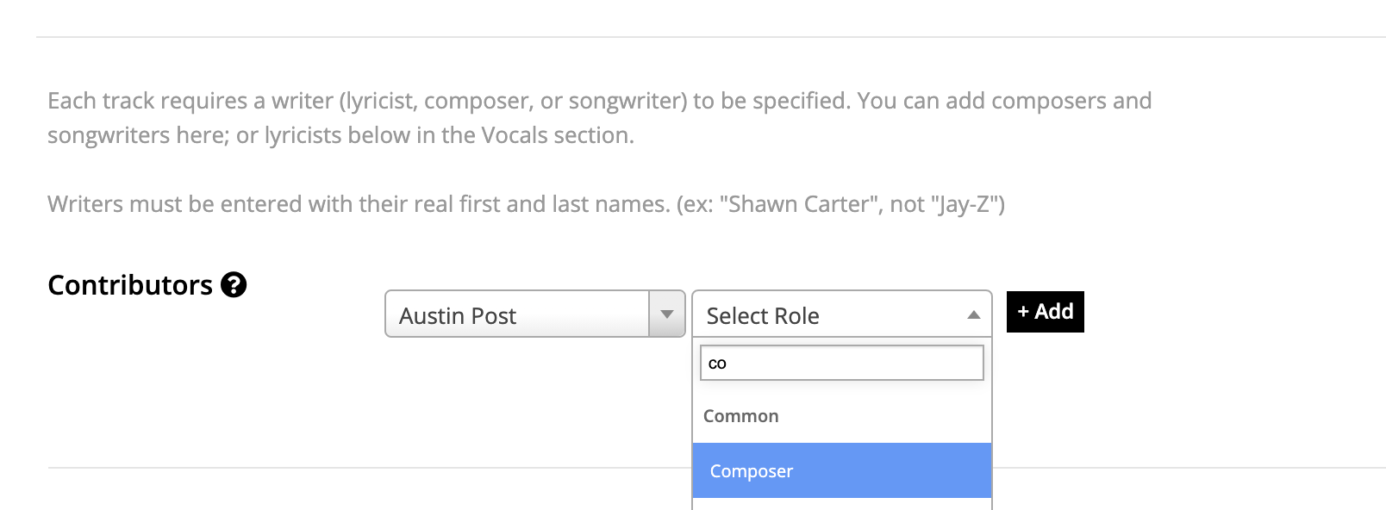Click the "(lyricist," word in the description
The image size is (1386, 510).
click(x=379, y=102)
